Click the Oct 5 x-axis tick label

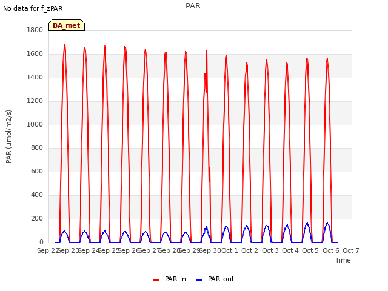tap(310, 250)
